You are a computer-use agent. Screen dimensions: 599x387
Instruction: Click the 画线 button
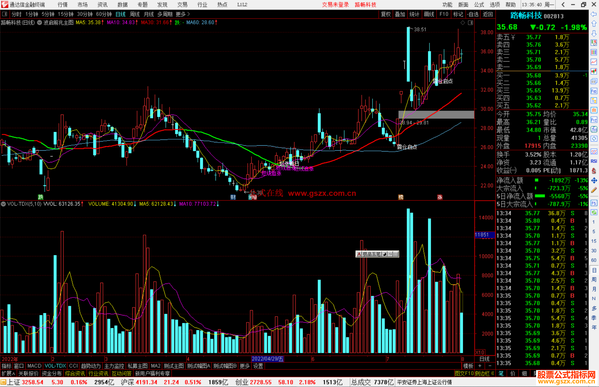pos(429,14)
